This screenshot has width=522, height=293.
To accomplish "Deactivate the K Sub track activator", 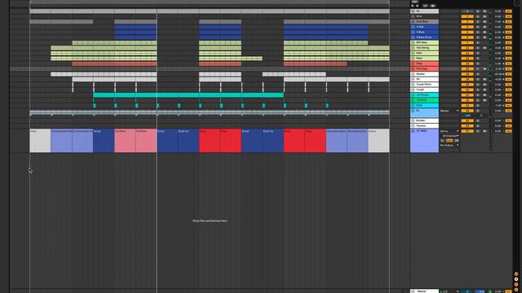I will click(467, 27).
